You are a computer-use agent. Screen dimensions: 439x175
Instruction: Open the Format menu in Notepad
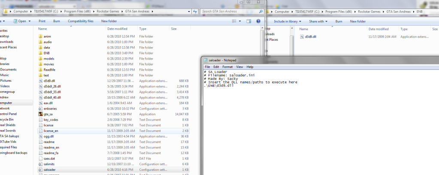227,67
